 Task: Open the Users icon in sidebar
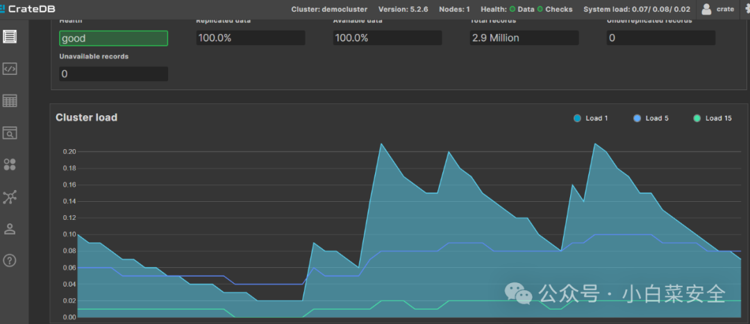[10, 229]
